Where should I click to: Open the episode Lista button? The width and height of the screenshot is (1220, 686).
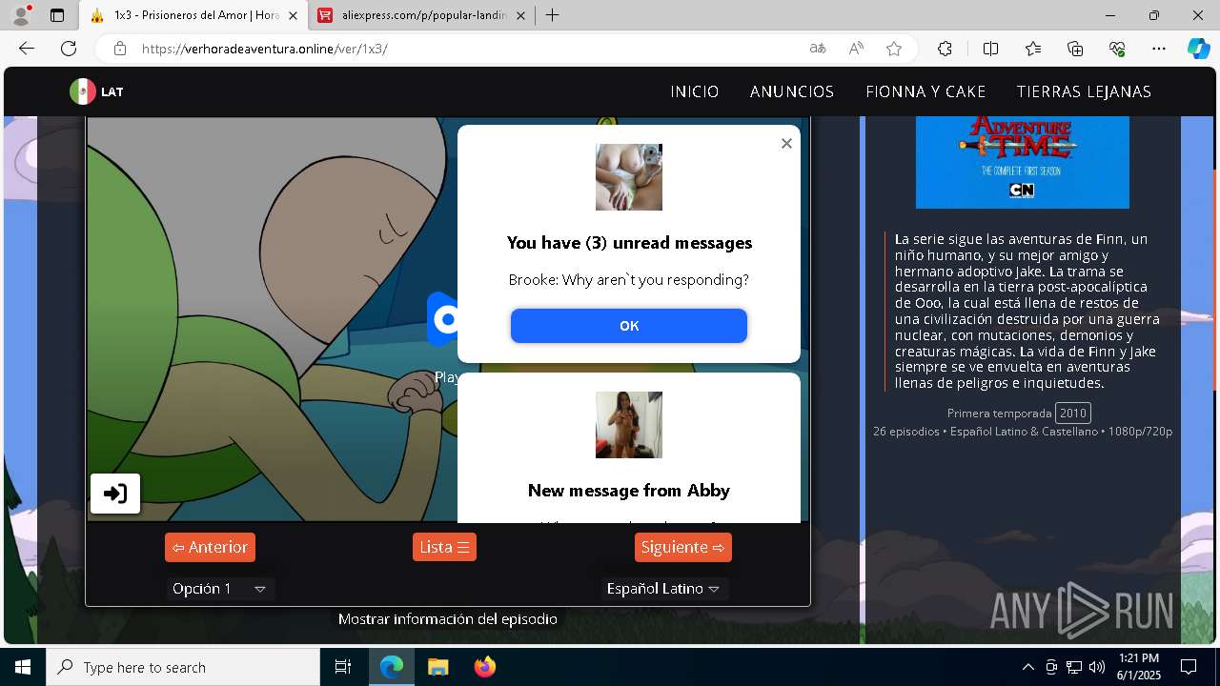(444, 547)
